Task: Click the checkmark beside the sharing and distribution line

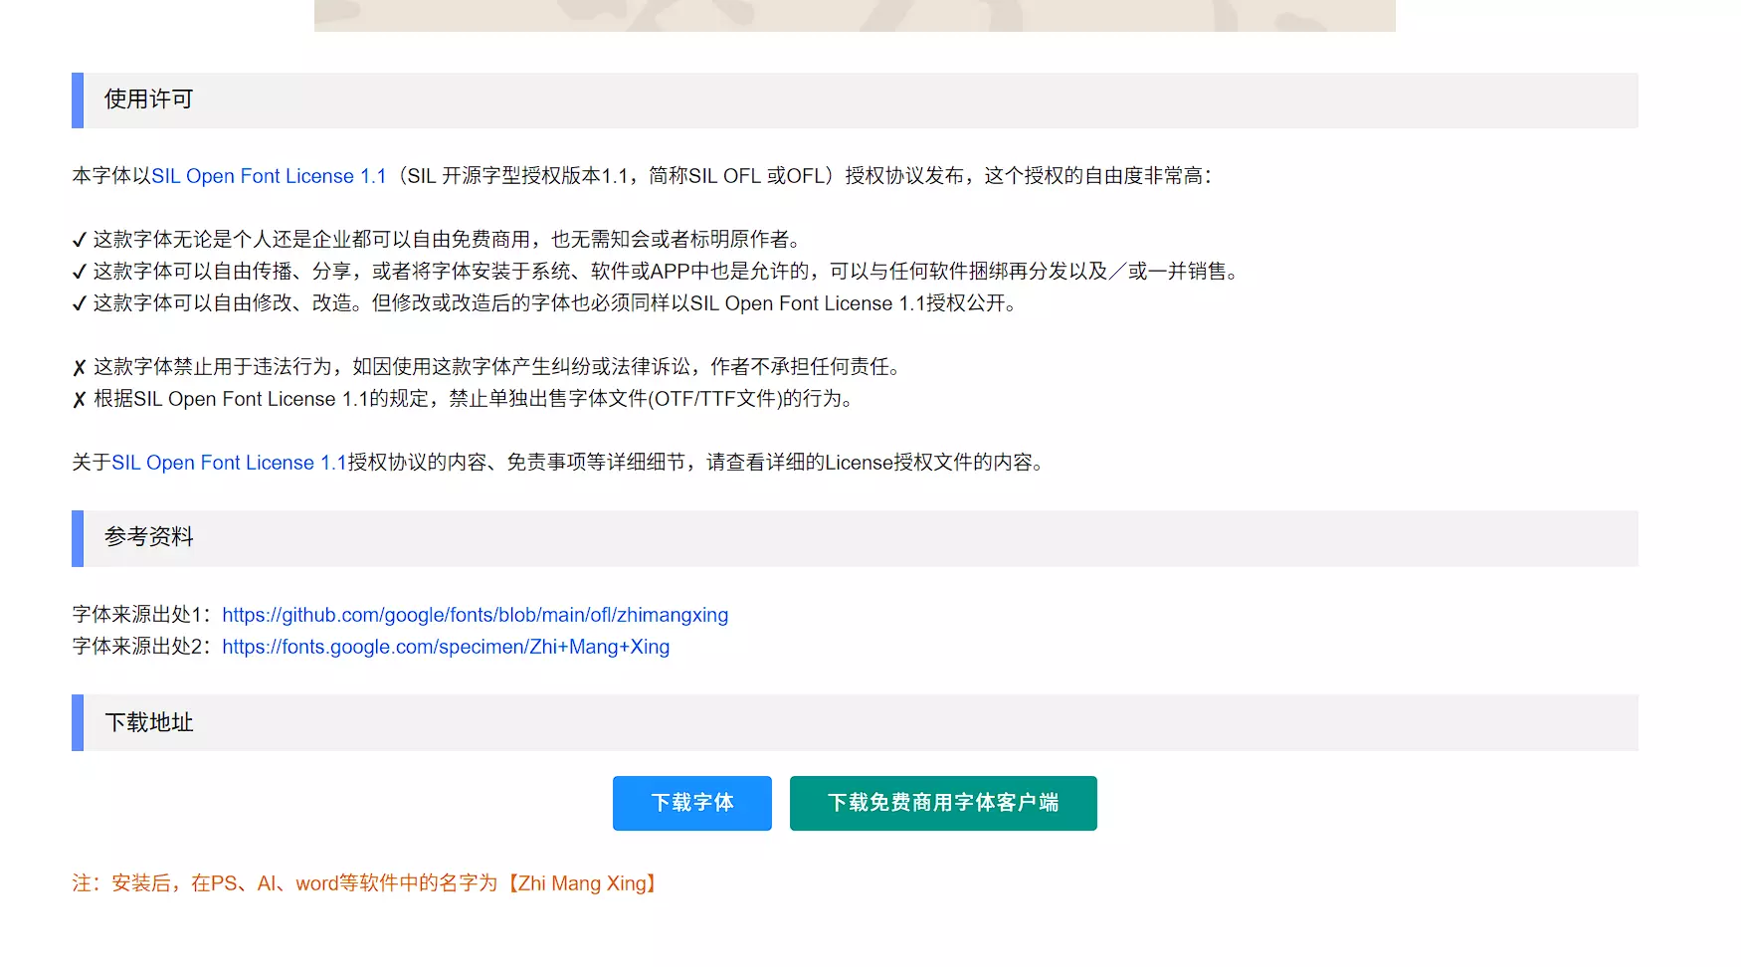Action: pos(80,272)
